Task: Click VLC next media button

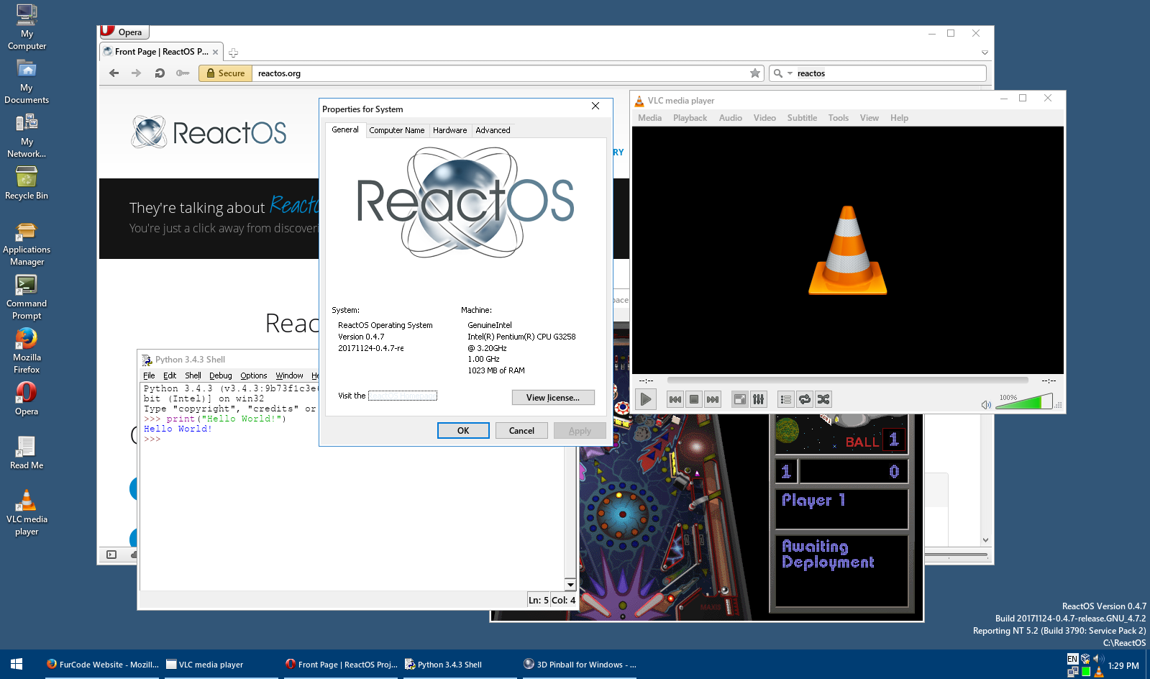Action: (x=712, y=399)
